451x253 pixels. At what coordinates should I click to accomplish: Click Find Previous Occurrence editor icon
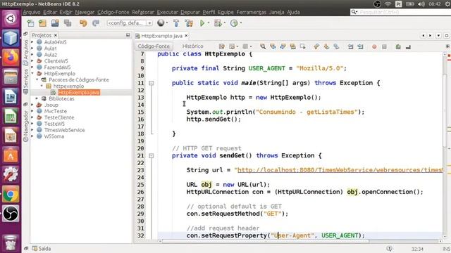coord(273,46)
